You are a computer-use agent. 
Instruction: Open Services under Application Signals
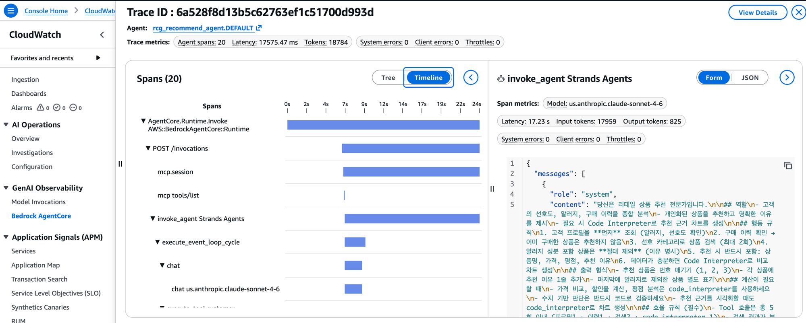point(23,251)
